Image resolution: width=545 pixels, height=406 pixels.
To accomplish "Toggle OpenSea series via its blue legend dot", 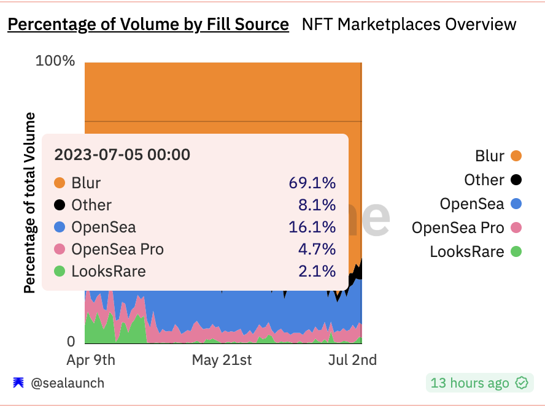I will (516, 204).
